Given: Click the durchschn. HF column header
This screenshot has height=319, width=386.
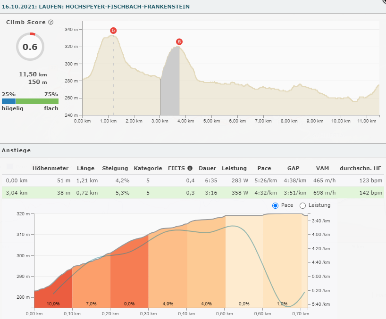Looking at the screenshot, I should pyautogui.click(x=361, y=168).
